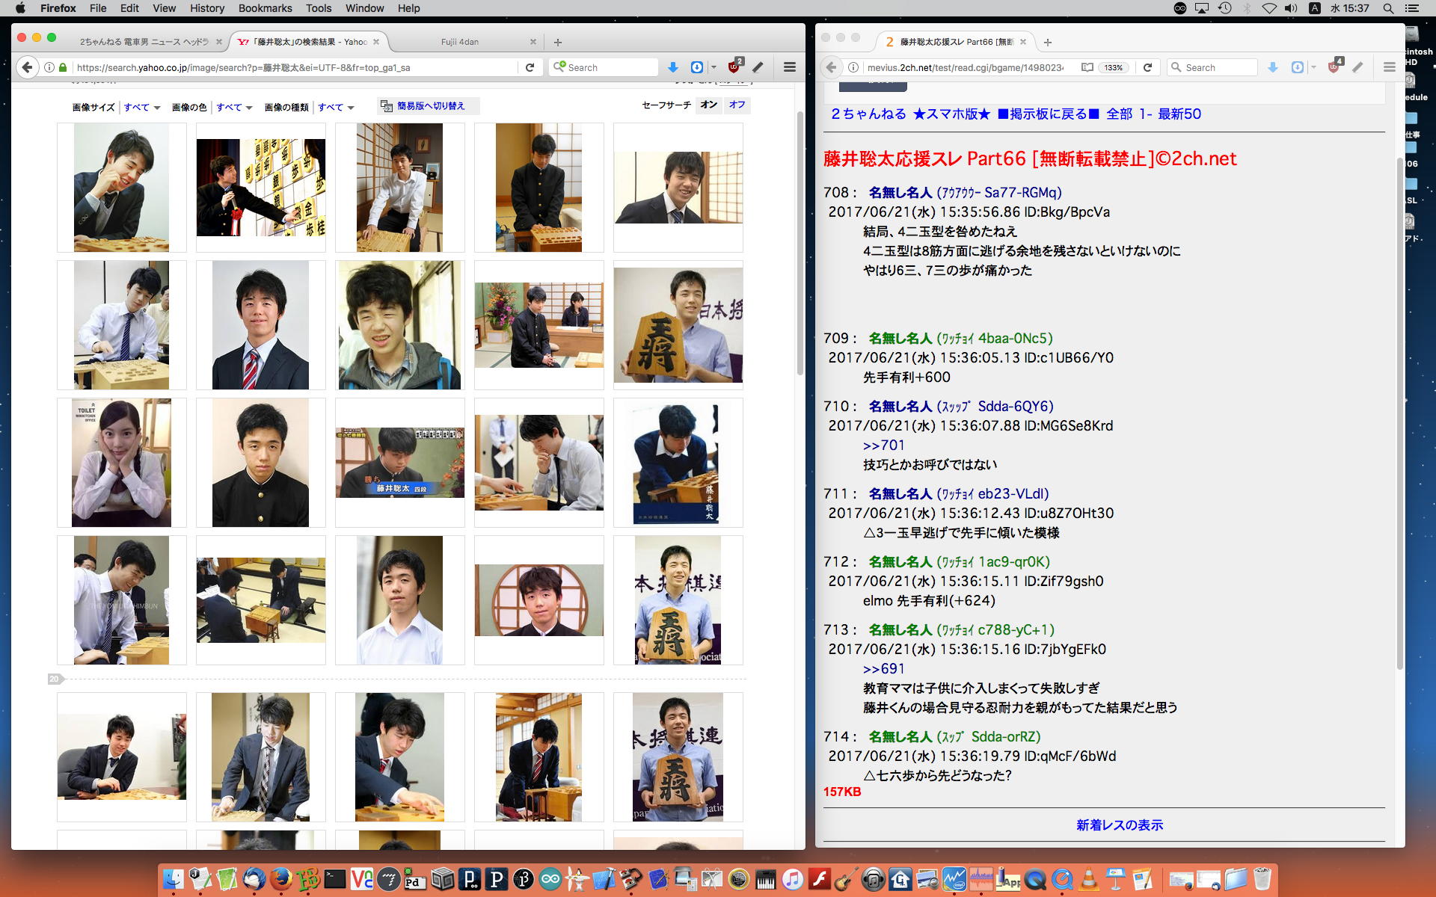Click the uBlock shield icon showing 2
Screen dimensions: 1436x897
734,67
